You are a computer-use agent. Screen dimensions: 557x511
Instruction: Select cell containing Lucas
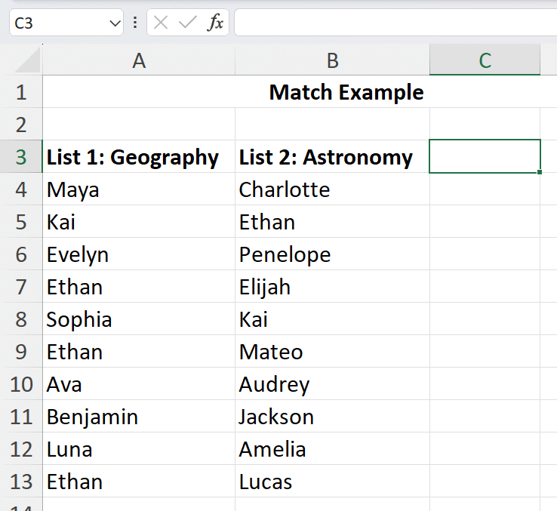(332, 481)
